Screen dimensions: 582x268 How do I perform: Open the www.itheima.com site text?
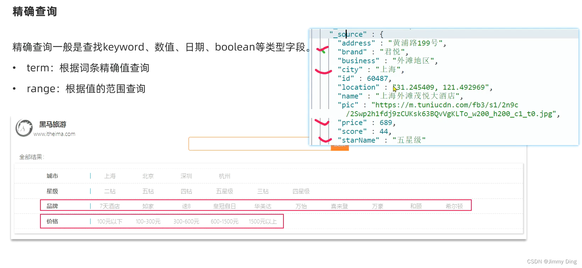tap(54, 134)
